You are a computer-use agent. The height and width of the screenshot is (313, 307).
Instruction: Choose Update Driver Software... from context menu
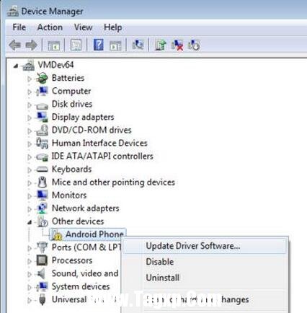[x=205, y=246]
